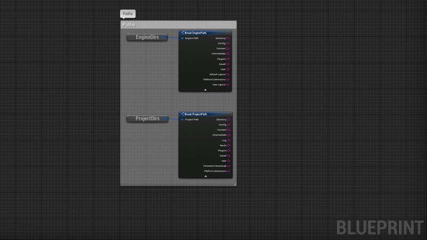The width and height of the screenshot is (427, 240).
Task: Click the Engine Path input pin
Action: [183, 38]
